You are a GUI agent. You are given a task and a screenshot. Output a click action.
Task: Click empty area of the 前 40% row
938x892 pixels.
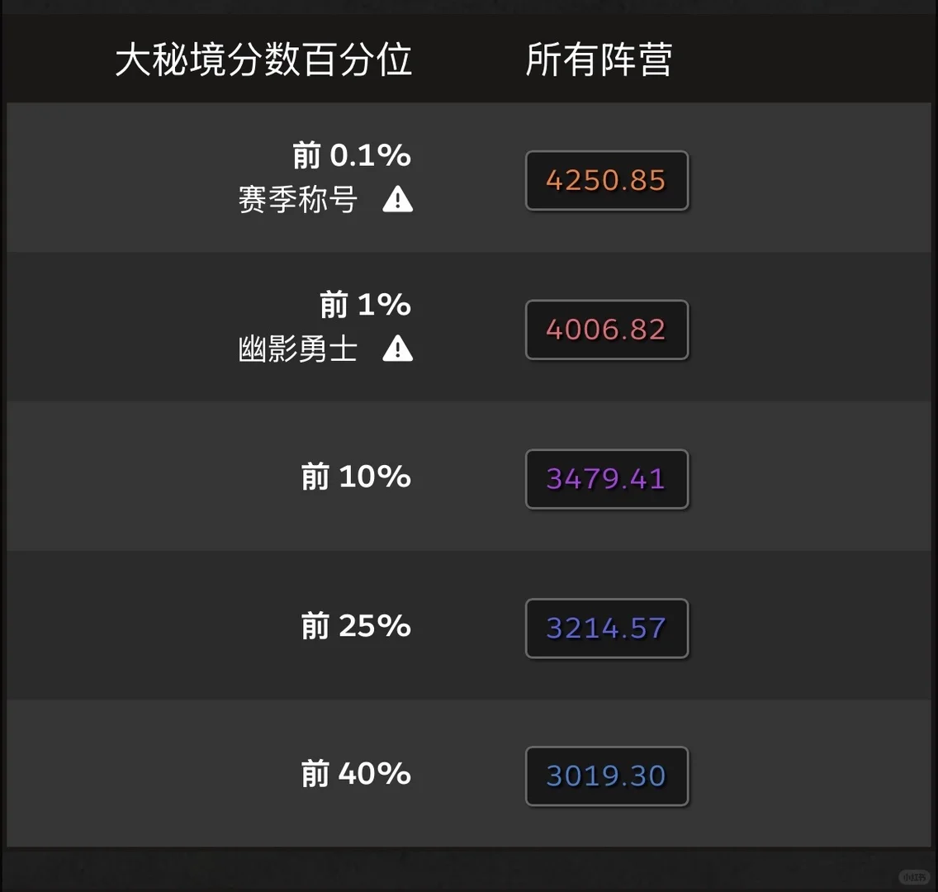(x=808, y=774)
